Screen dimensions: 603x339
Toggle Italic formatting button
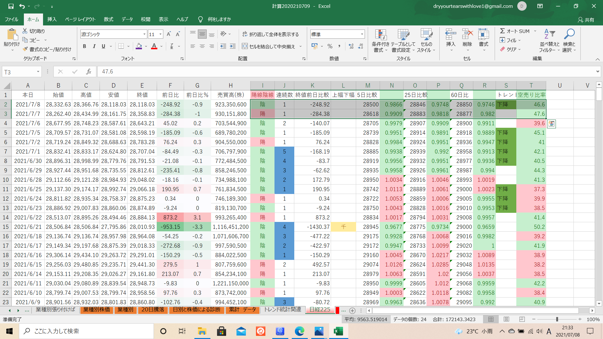[x=94, y=46]
